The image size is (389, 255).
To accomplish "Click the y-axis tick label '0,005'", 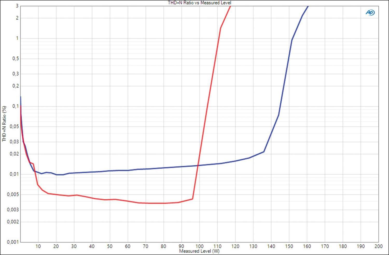I will click(13, 194).
